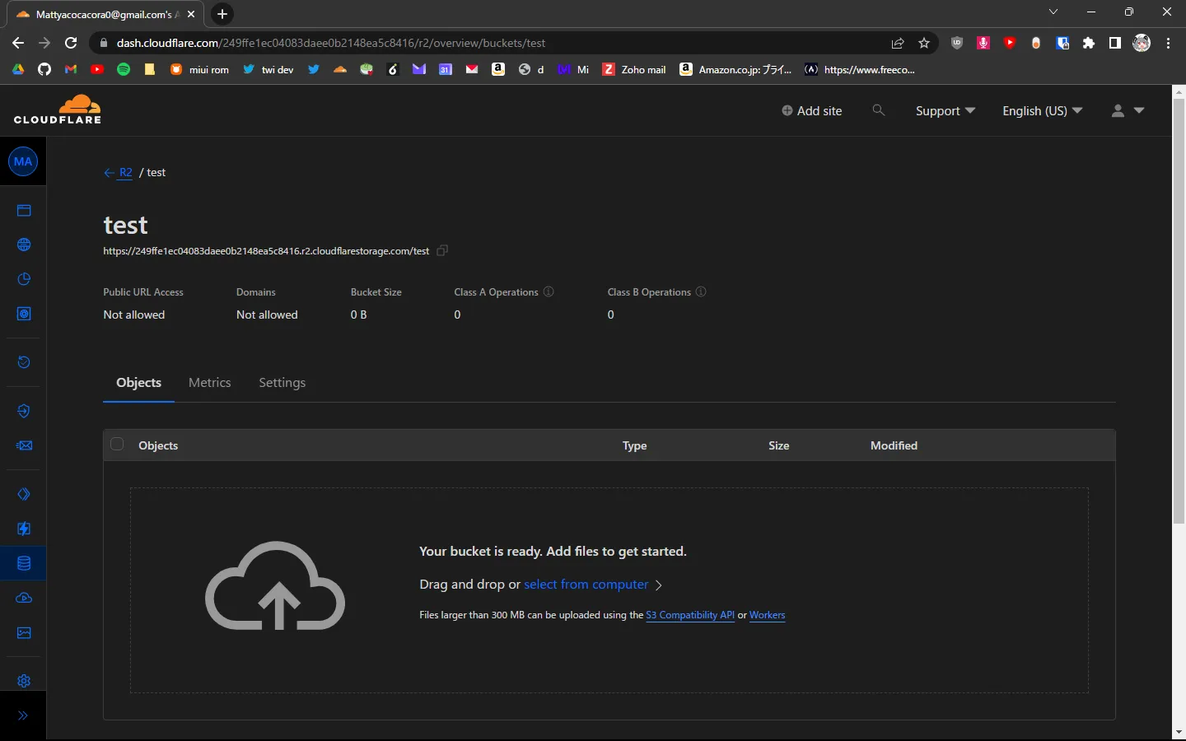
Task: Open the pie-chart Analytics sidebar icon
Action: pos(24,279)
